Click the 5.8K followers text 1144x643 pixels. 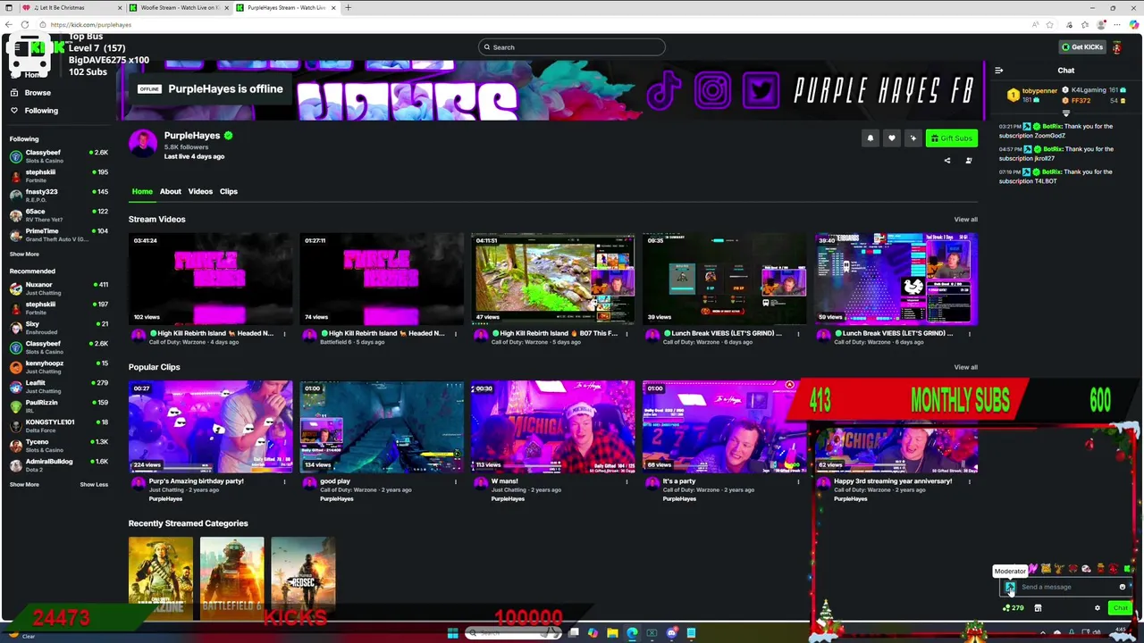tap(186, 146)
